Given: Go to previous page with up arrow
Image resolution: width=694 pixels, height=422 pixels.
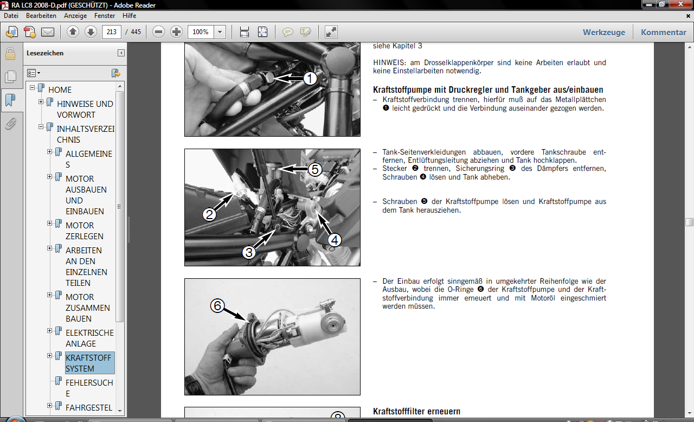Looking at the screenshot, I should [x=73, y=32].
